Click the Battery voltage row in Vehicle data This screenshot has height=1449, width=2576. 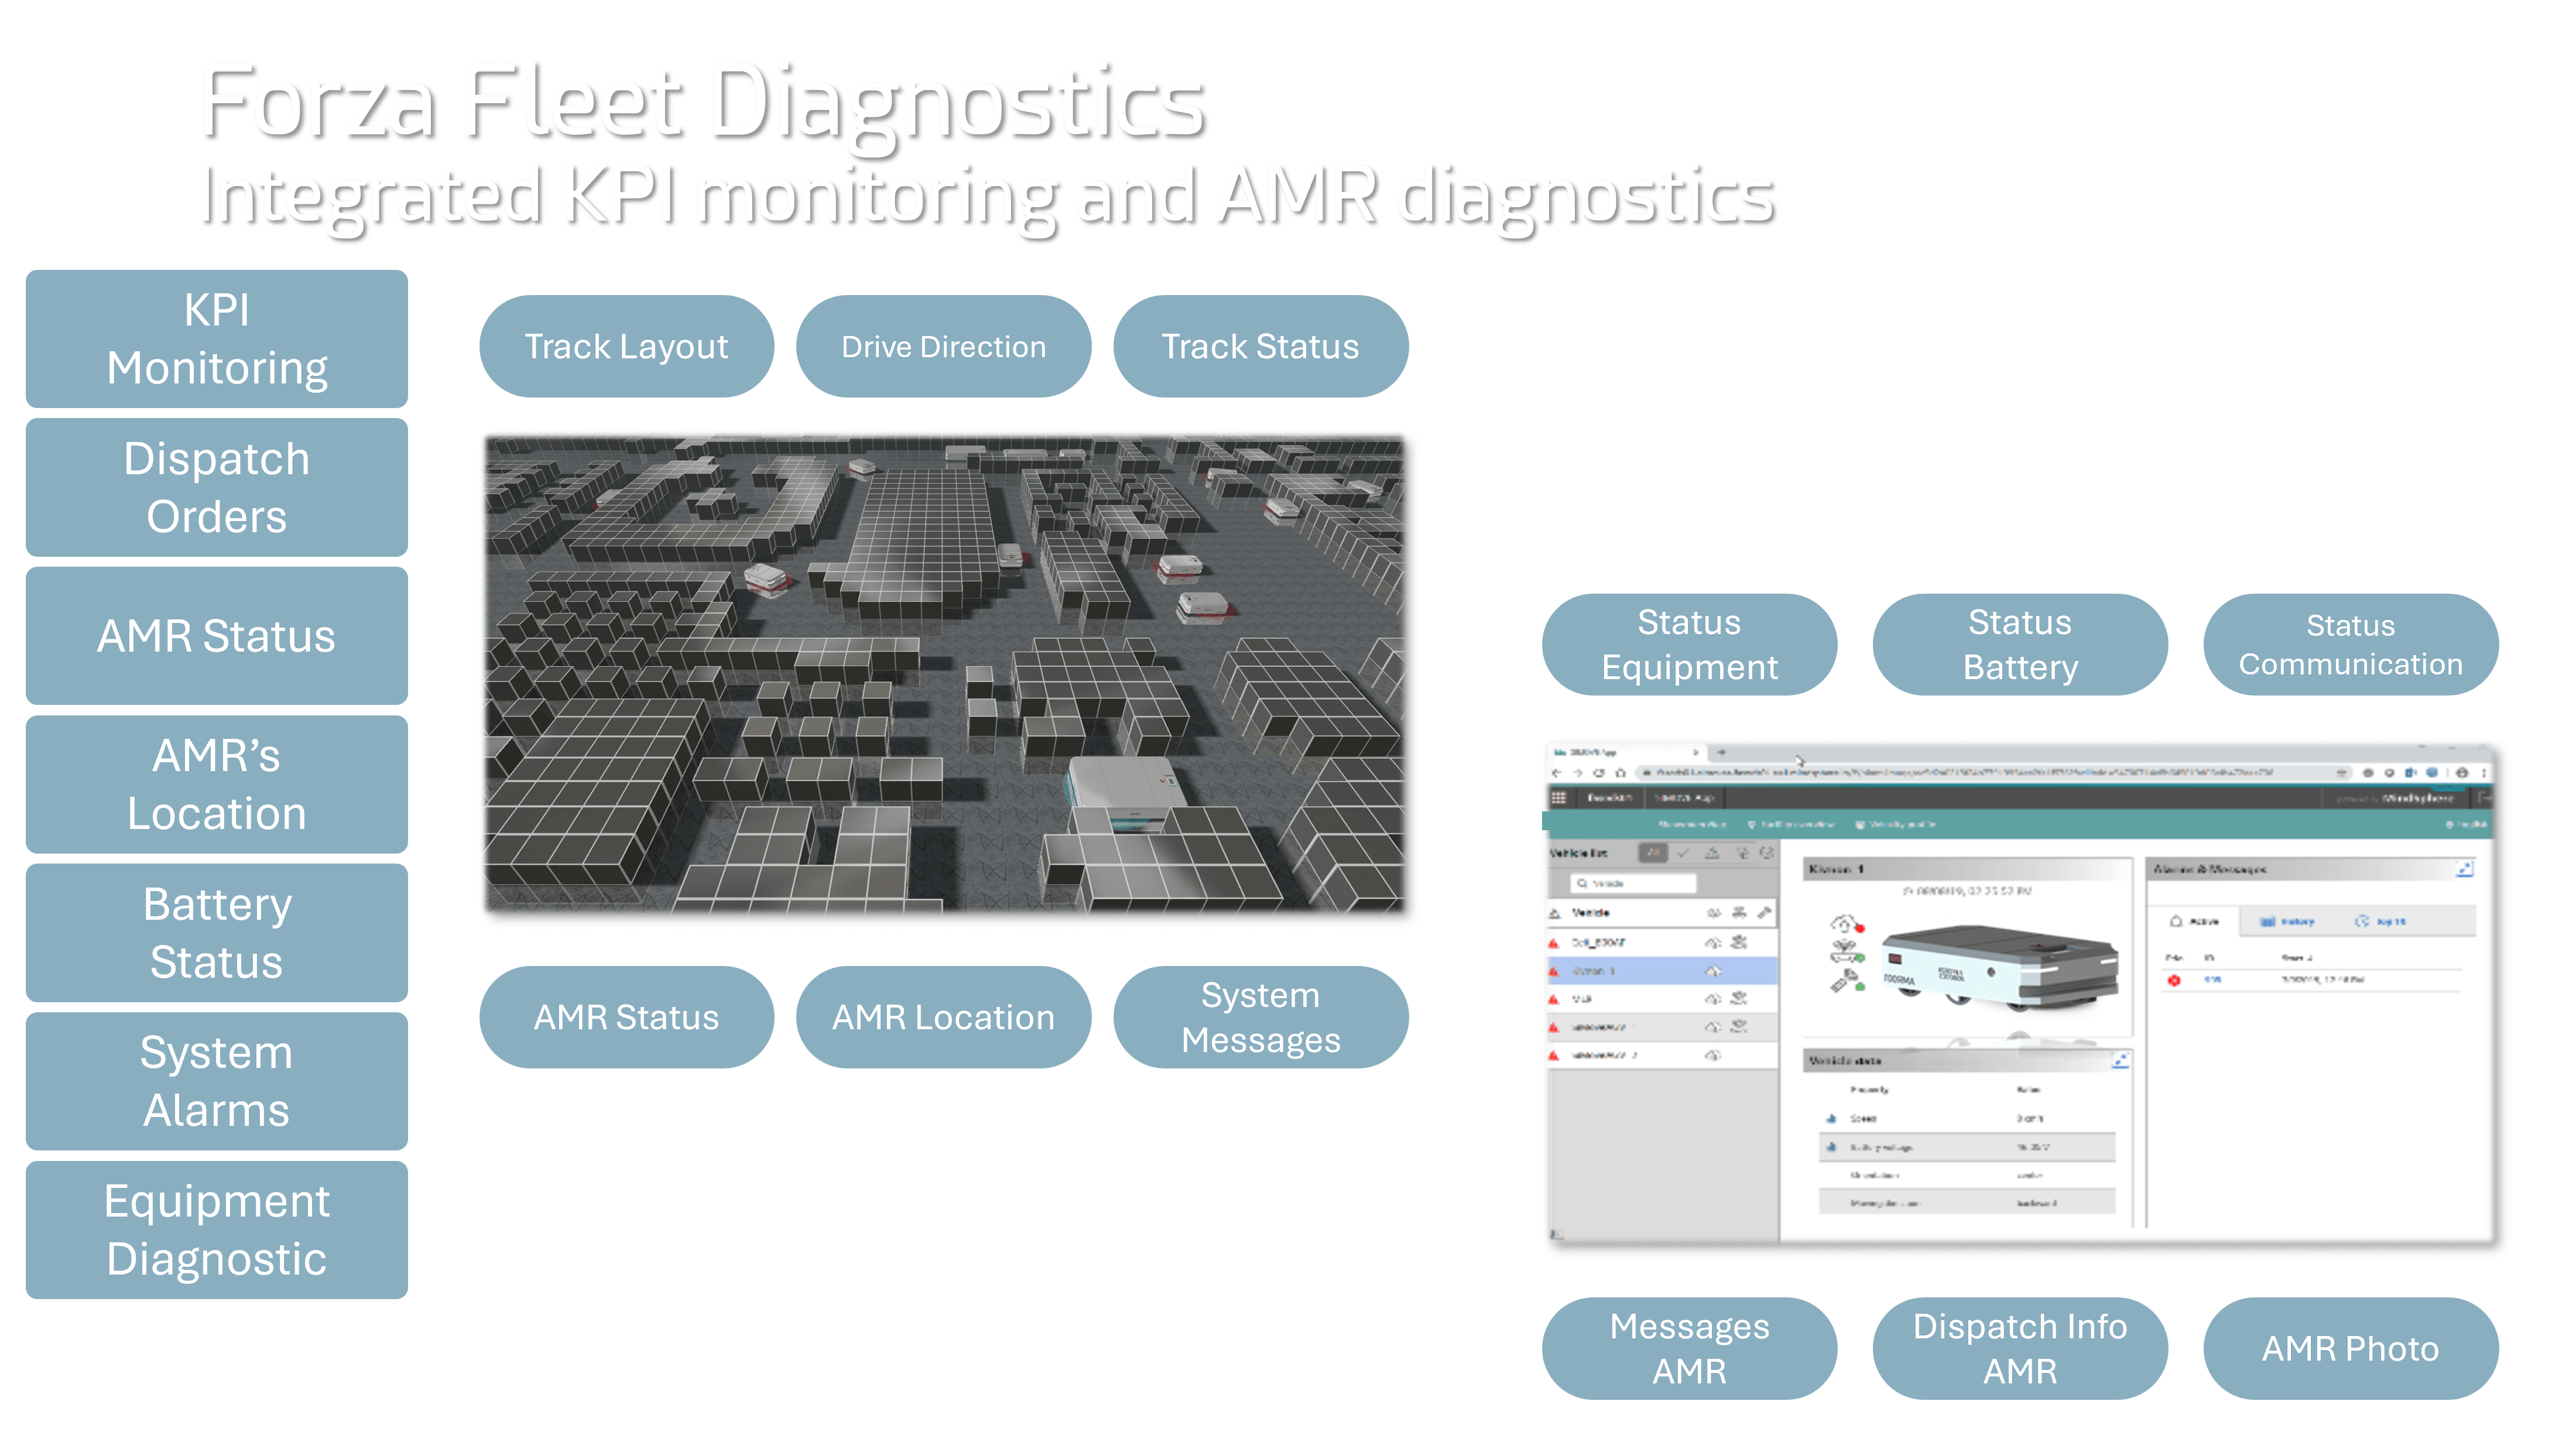point(1967,1147)
